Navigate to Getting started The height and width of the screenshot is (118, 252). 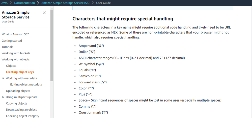[12, 41]
